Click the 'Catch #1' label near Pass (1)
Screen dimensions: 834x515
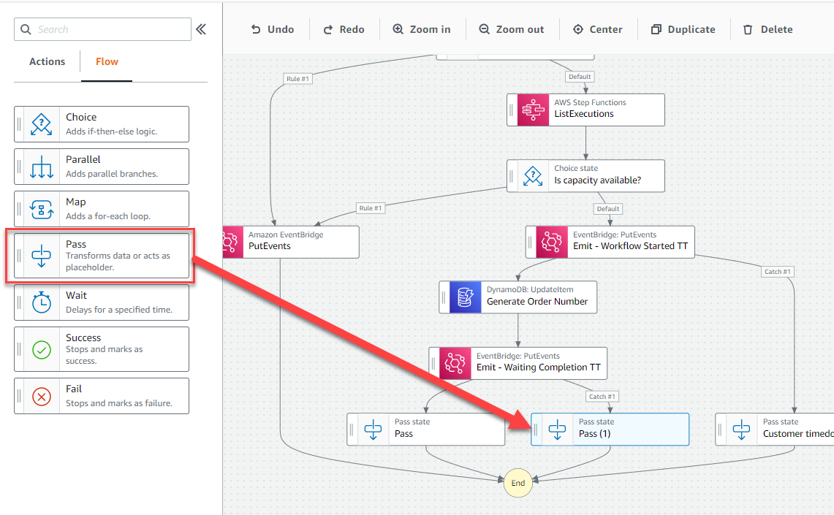point(602,397)
